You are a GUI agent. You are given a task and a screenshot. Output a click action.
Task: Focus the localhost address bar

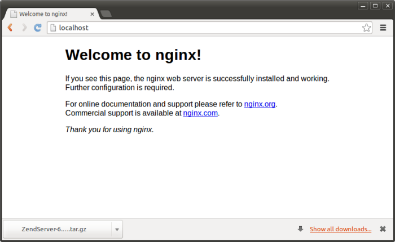pyautogui.click(x=209, y=28)
